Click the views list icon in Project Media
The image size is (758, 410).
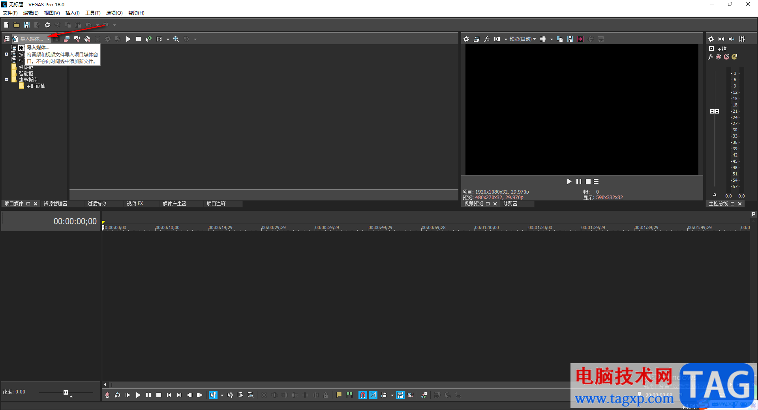pos(159,39)
